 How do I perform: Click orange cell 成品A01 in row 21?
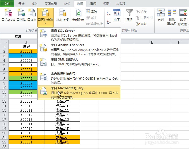pyautogui.click(x=62, y=138)
